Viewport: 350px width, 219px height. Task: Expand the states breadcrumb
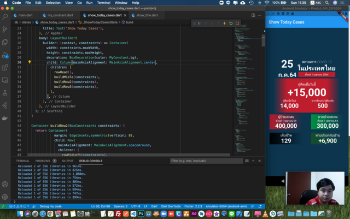(26, 22)
